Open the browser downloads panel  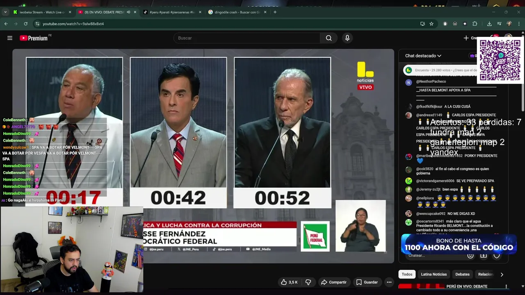pyautogui.click(x=489, y=24)
